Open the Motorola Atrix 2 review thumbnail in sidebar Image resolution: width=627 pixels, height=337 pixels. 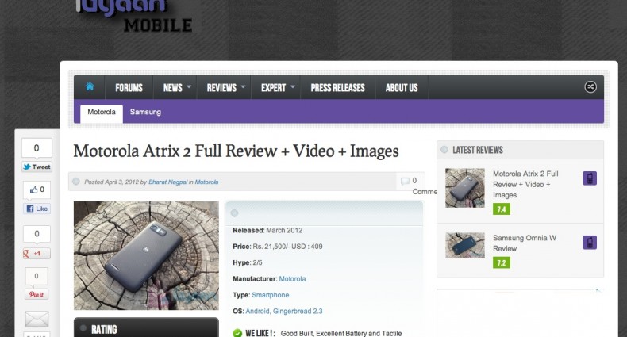464,188
